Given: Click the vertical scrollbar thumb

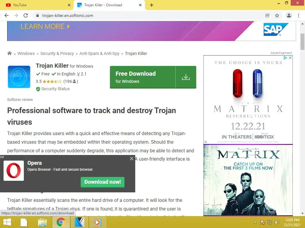Looking at the screenshot, I should click(302, 42).
